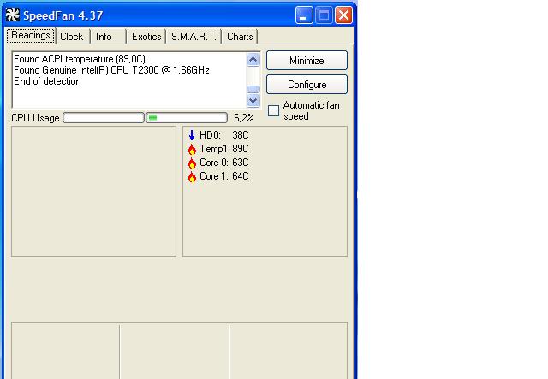Click the first CPU Usage bar
Image resolution: width=548 pixels, height=379 pixels.
click(x=104, y=118)
